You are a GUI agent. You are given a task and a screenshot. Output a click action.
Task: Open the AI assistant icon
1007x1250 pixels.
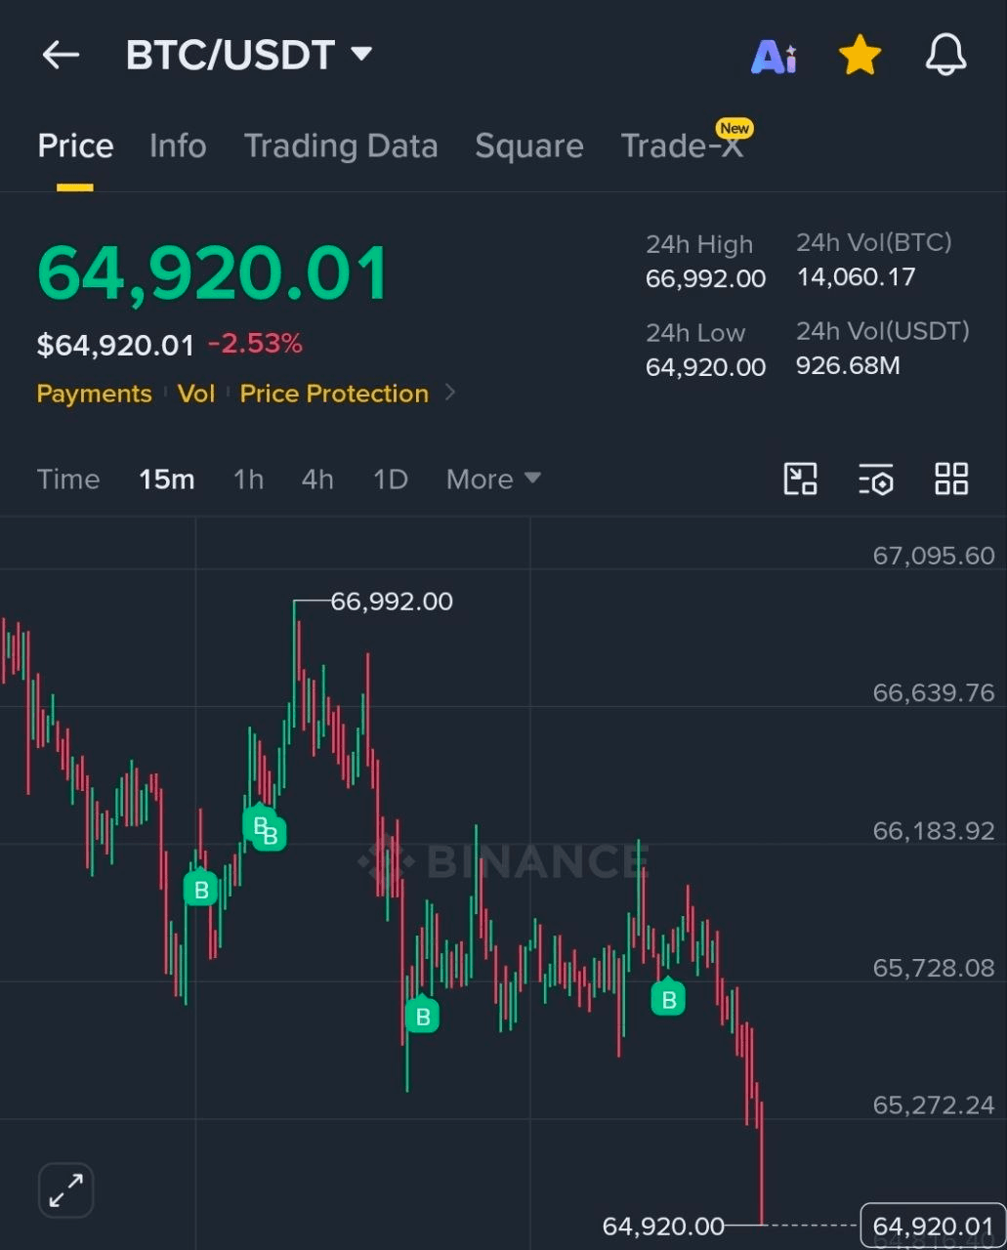(774, 56)
